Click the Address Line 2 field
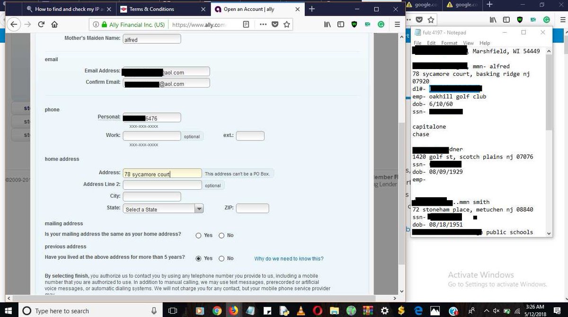This screenshot has height=317, width=568. click(x=162, y=185)
